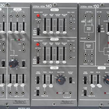Flip the Keyed Trig switch on module 140 LFO

[38, 93]
